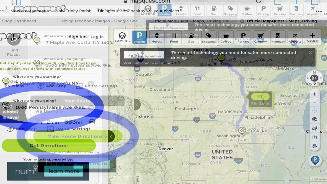The width and height of the screenshot is (327, 184).
Task: Collapse the directions panel using the side arrow
Action: [x=137, y=105]
